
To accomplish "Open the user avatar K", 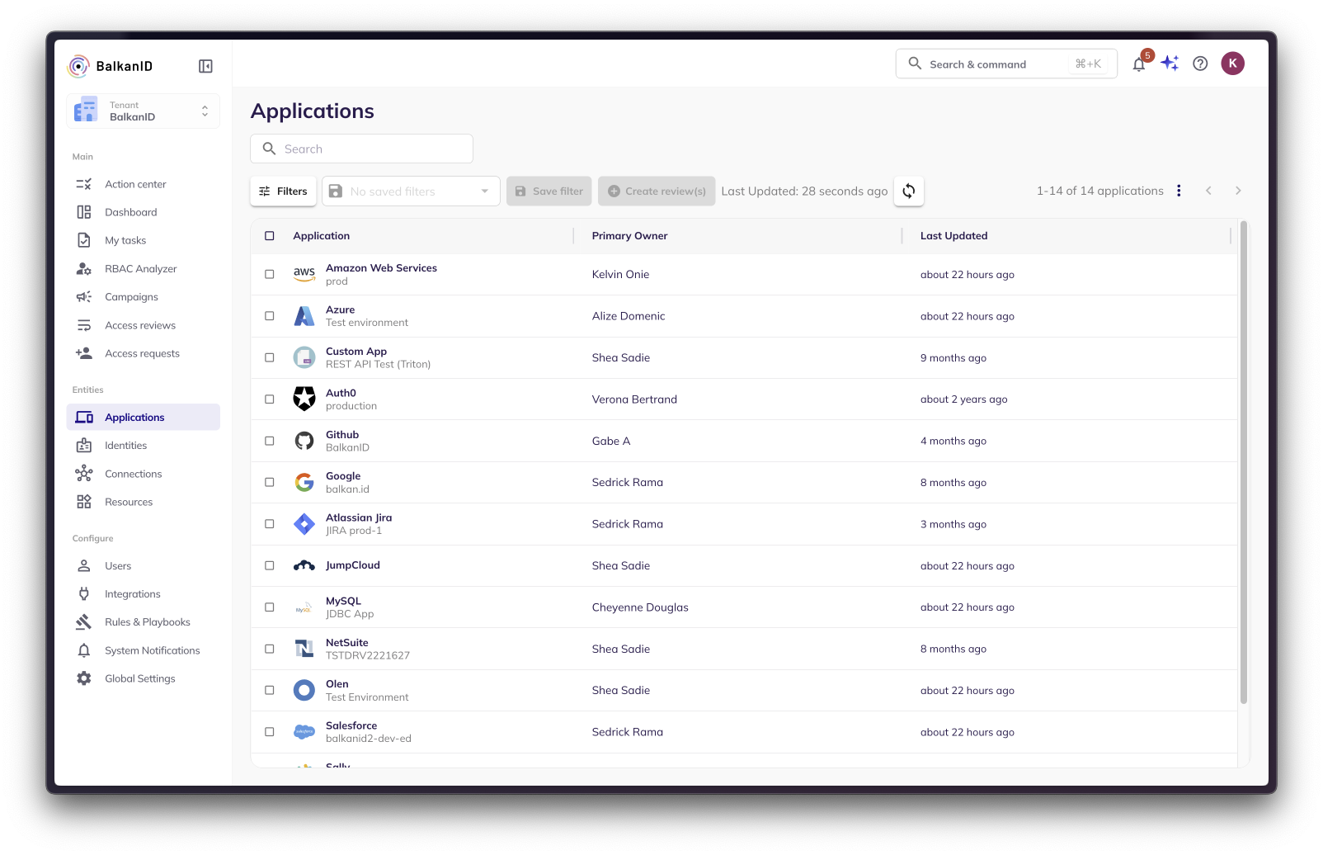I will click(x=1232, y=64).
